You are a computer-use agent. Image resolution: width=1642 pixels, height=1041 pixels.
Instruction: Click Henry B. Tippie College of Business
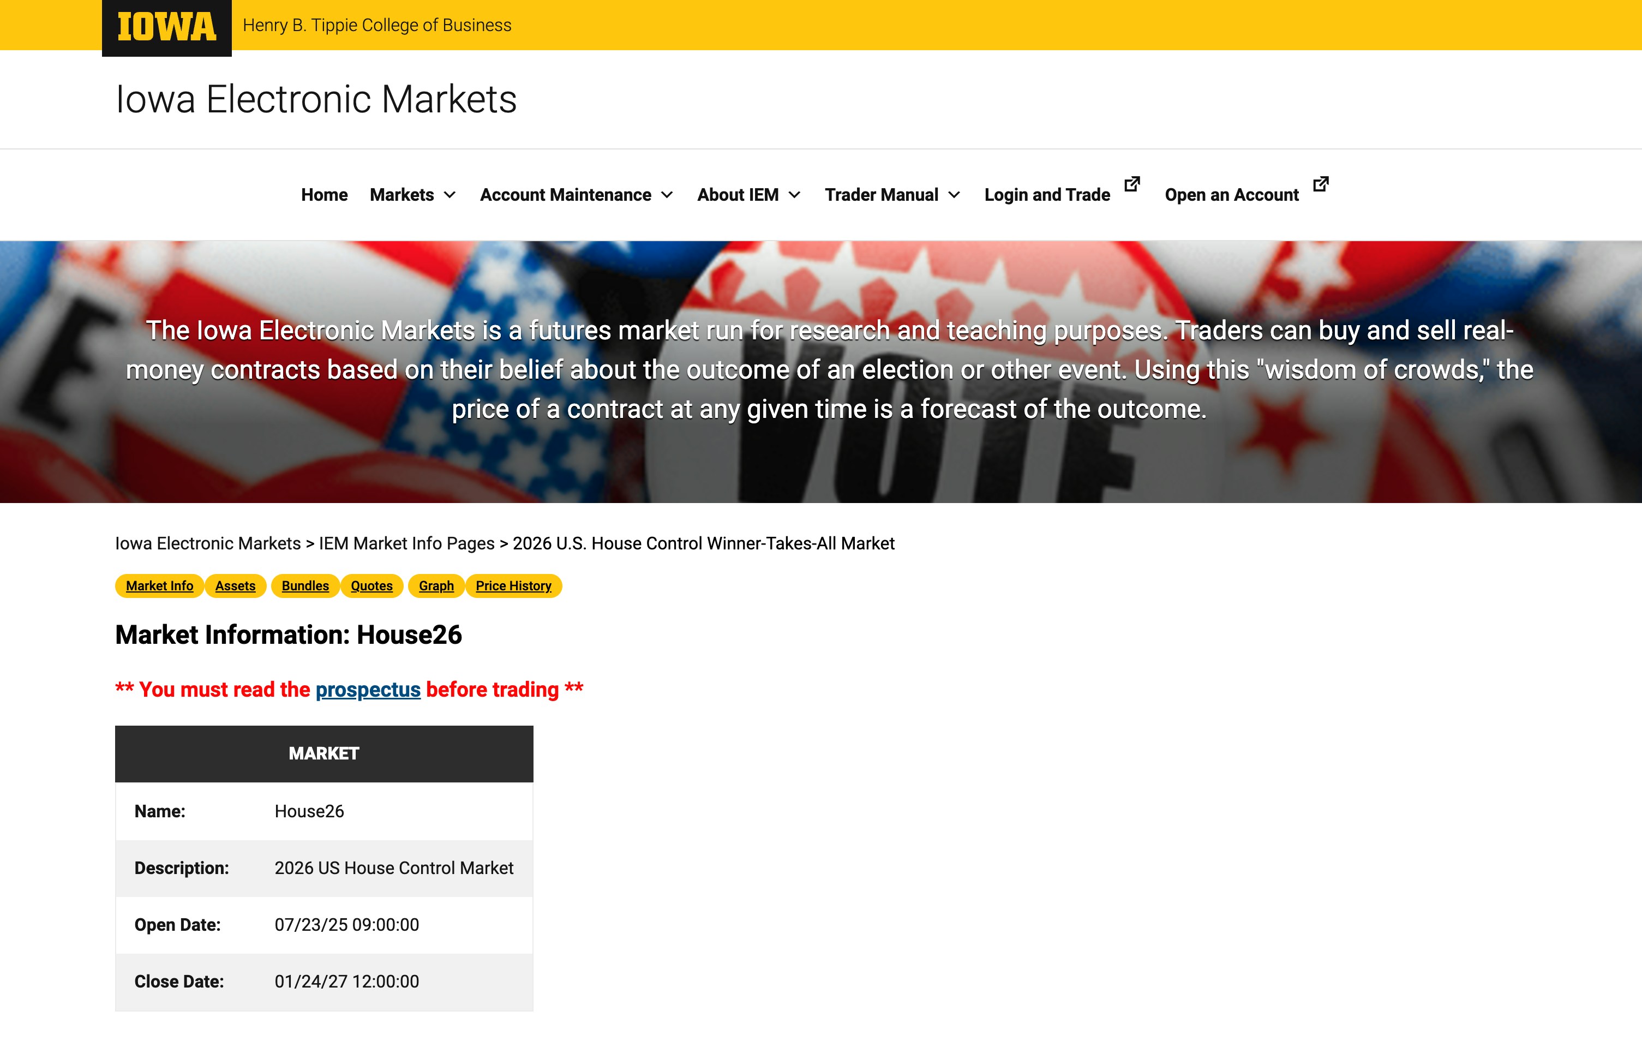point(376,25)
